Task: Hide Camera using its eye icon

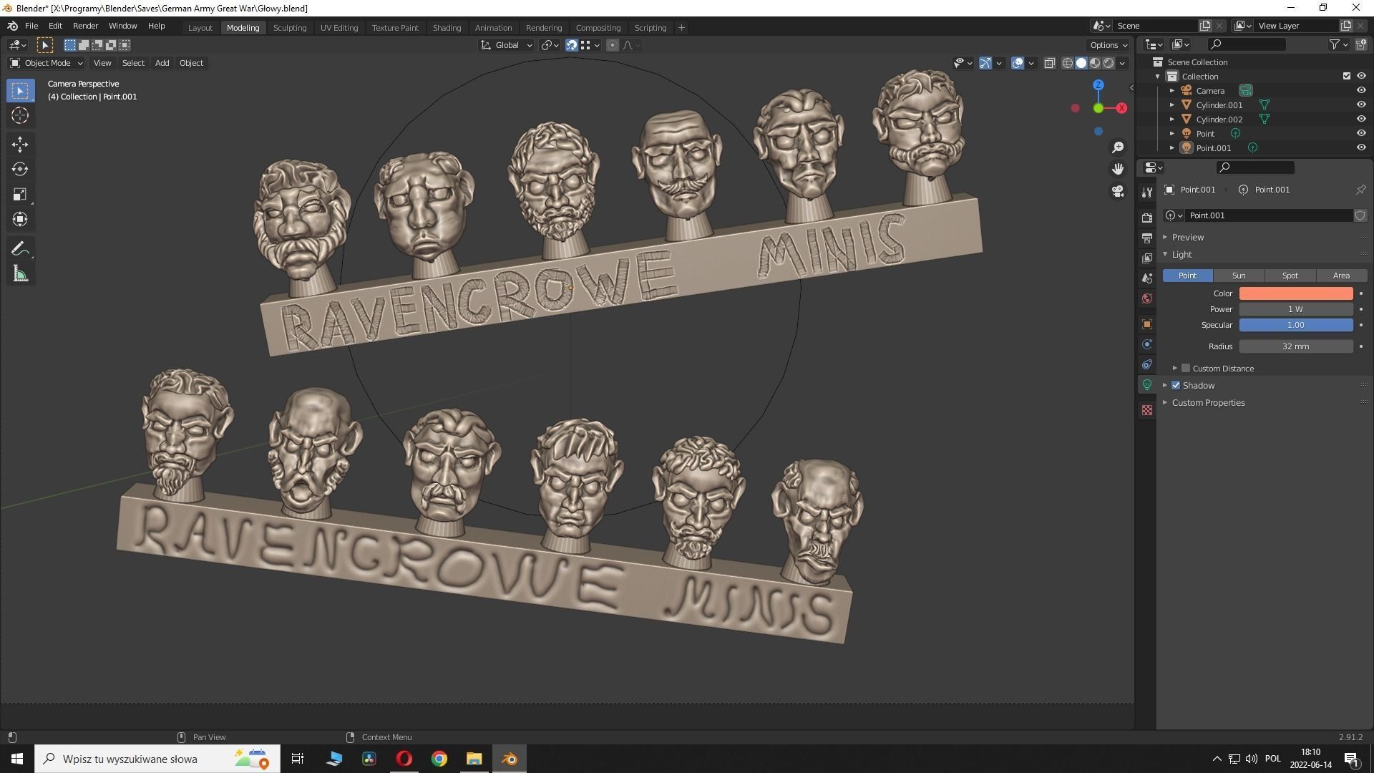Action: coord(1361,91)
